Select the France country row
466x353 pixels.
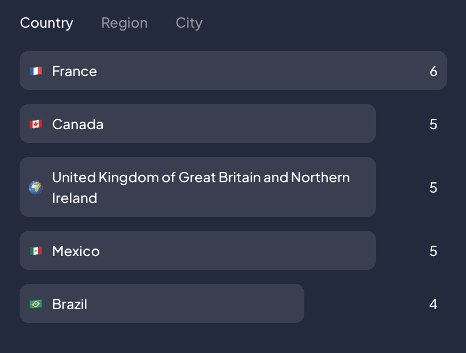coord(231,70)
